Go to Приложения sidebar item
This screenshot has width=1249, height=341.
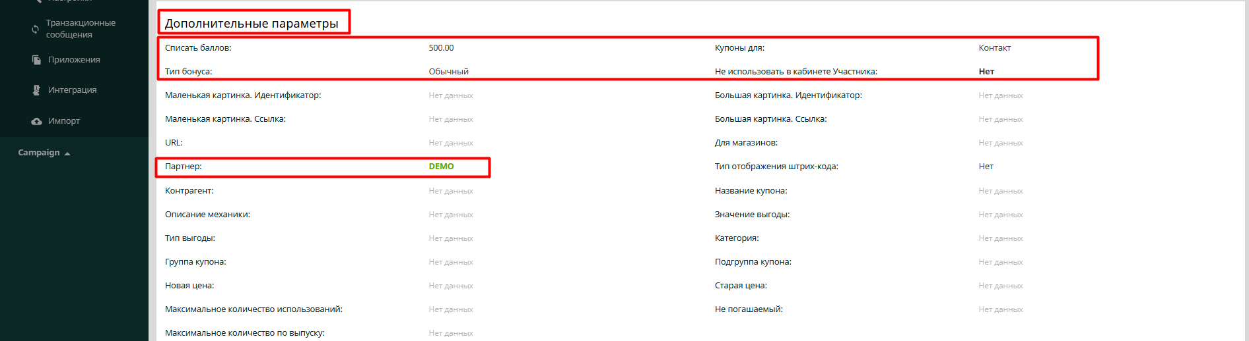click(74, 60)
